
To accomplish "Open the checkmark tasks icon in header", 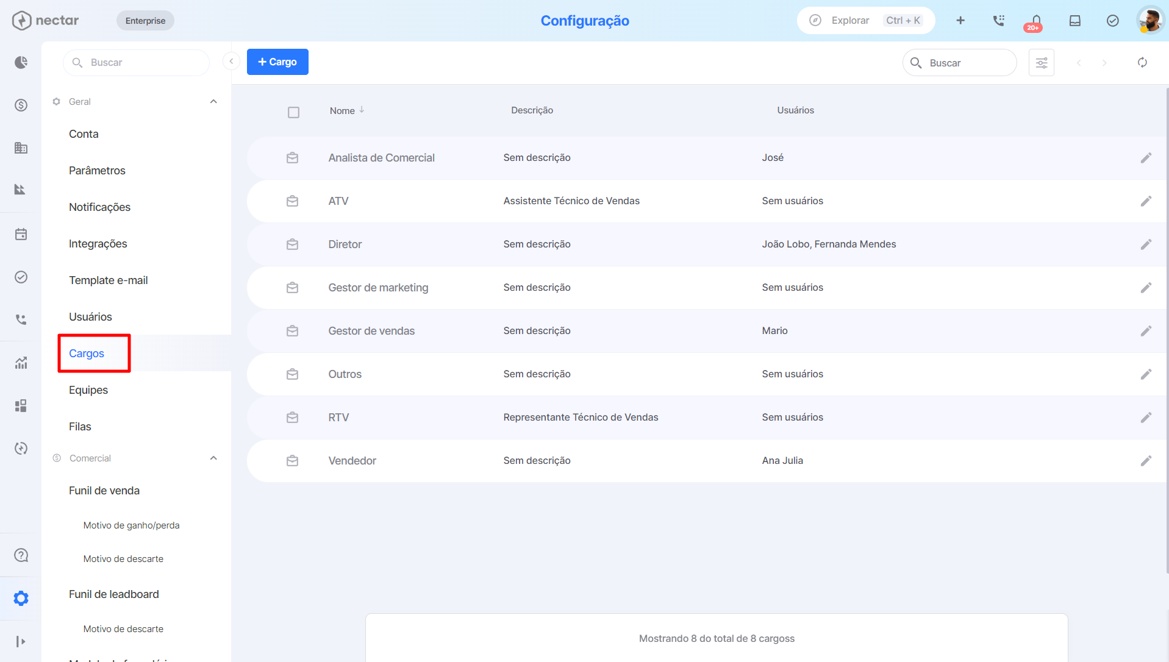I will (x=1112, y=21).
